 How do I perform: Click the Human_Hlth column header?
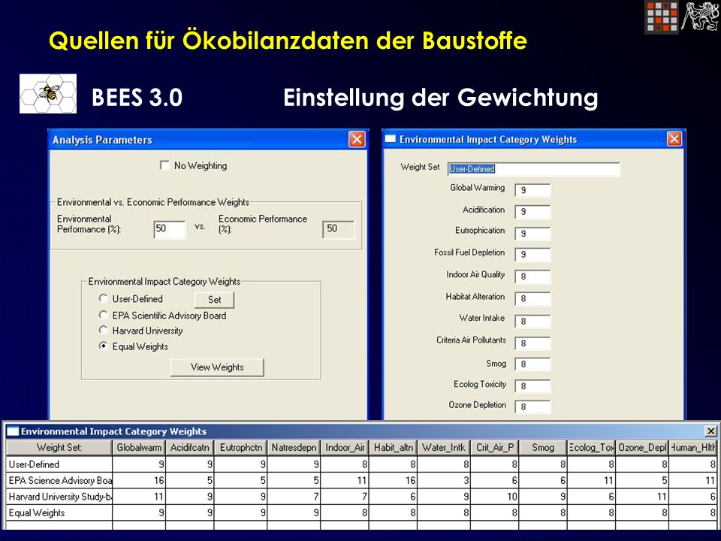pos(692,447)
